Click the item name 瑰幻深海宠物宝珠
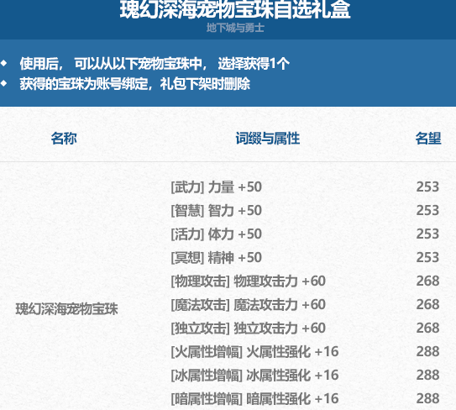 click(x=66, y=309)
